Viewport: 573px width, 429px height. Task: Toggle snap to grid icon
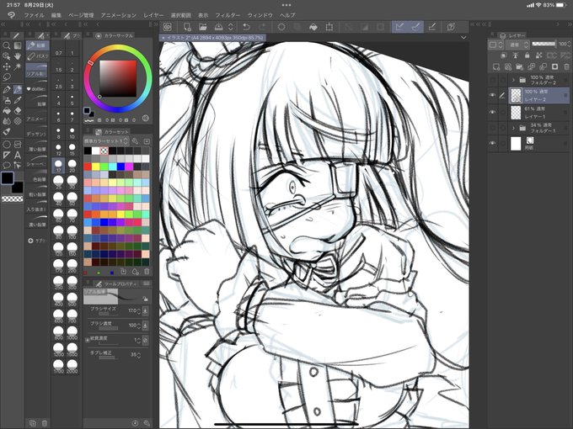tap(432, 27)
